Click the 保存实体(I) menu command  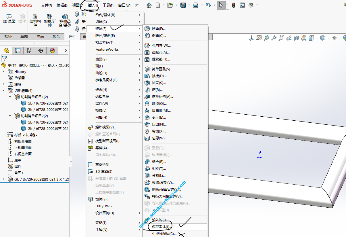tap(161, 227)
